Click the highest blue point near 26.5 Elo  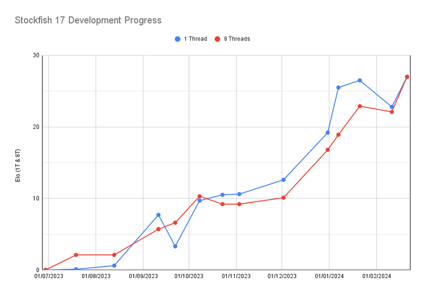pos(360,81)
